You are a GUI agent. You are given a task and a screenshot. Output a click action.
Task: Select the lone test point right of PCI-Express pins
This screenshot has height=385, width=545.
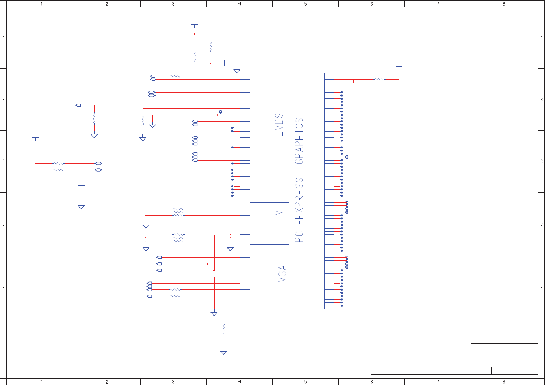pos(347,157)
